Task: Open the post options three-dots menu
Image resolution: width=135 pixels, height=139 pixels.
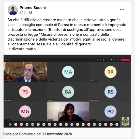Action: [x=122, y=10]
